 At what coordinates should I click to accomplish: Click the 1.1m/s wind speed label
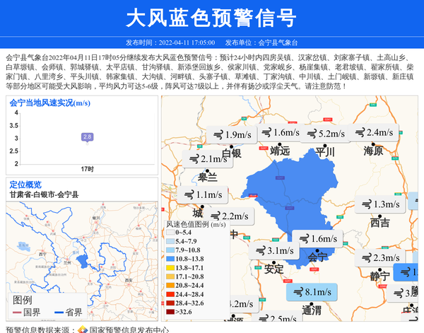pyautogui.click(x=203, y=194)
